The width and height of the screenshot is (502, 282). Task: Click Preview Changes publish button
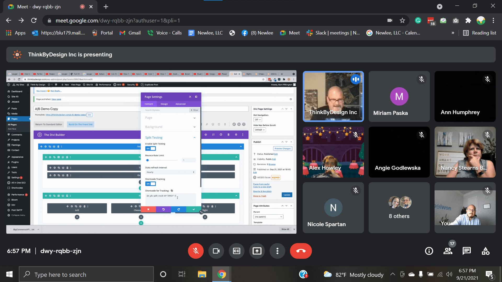(282, 148)
